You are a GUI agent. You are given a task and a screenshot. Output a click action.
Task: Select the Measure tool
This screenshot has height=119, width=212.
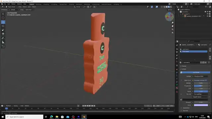click(x=3, y=42)
